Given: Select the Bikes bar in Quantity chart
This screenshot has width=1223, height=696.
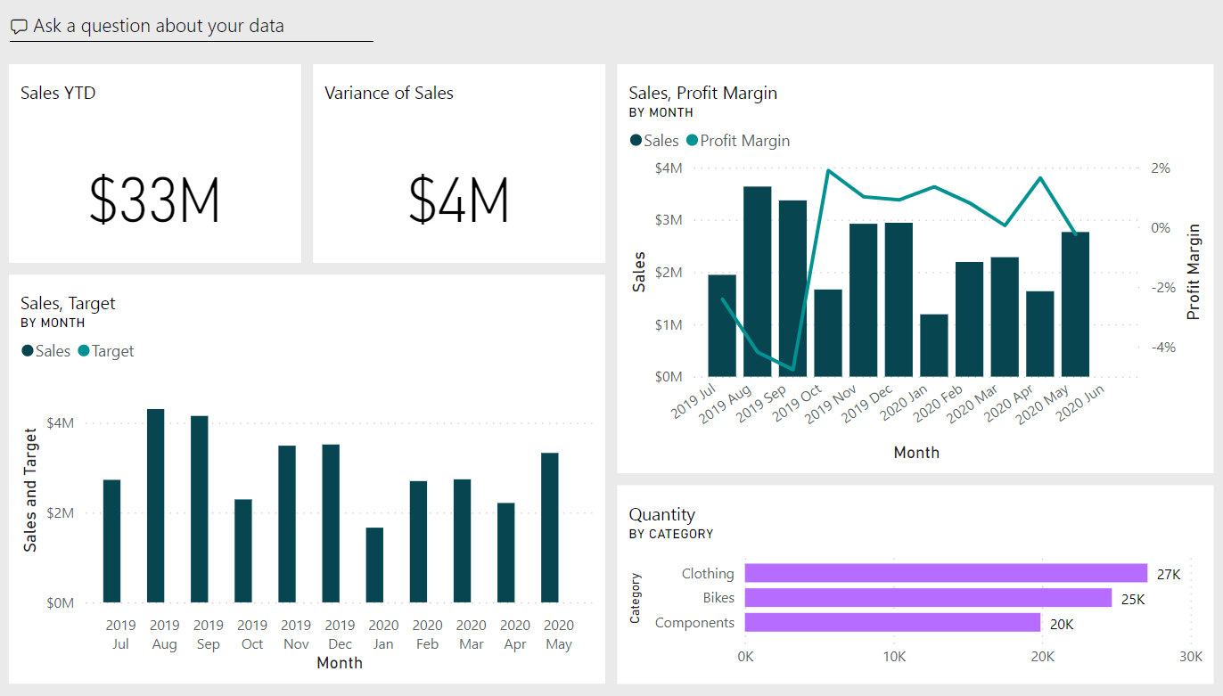Looking at the screenshot, I should tap(928, 598).
